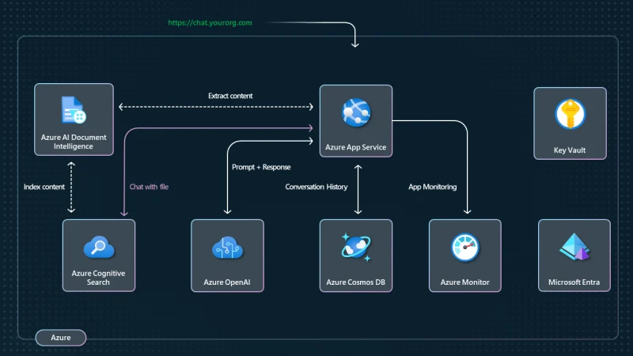Image resolution: width=633 pixels, height=356 pixels.
Task: Select the 'Conversation History' label
Action: pos(316,187)
